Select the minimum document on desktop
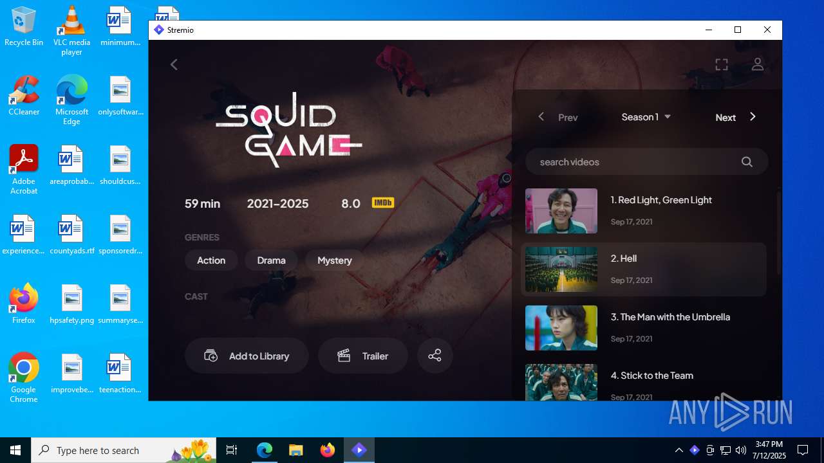 click(120, 27)
